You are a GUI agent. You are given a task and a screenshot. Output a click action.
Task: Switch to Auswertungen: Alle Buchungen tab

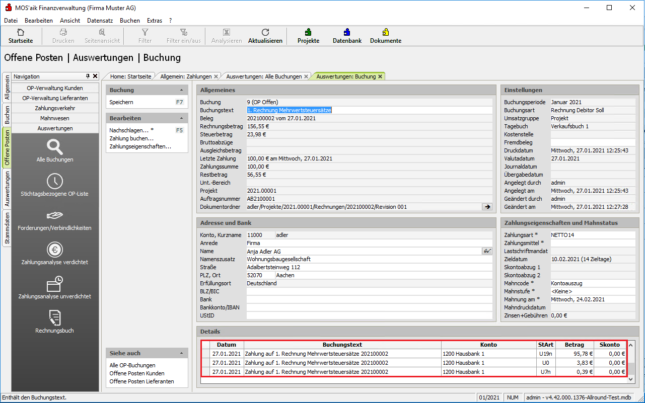click(x=263, y=76)
